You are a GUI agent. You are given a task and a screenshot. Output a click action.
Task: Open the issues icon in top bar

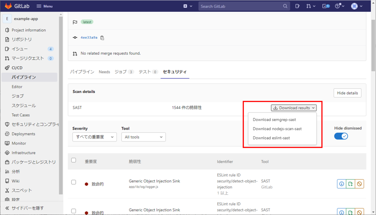point(297,6)
